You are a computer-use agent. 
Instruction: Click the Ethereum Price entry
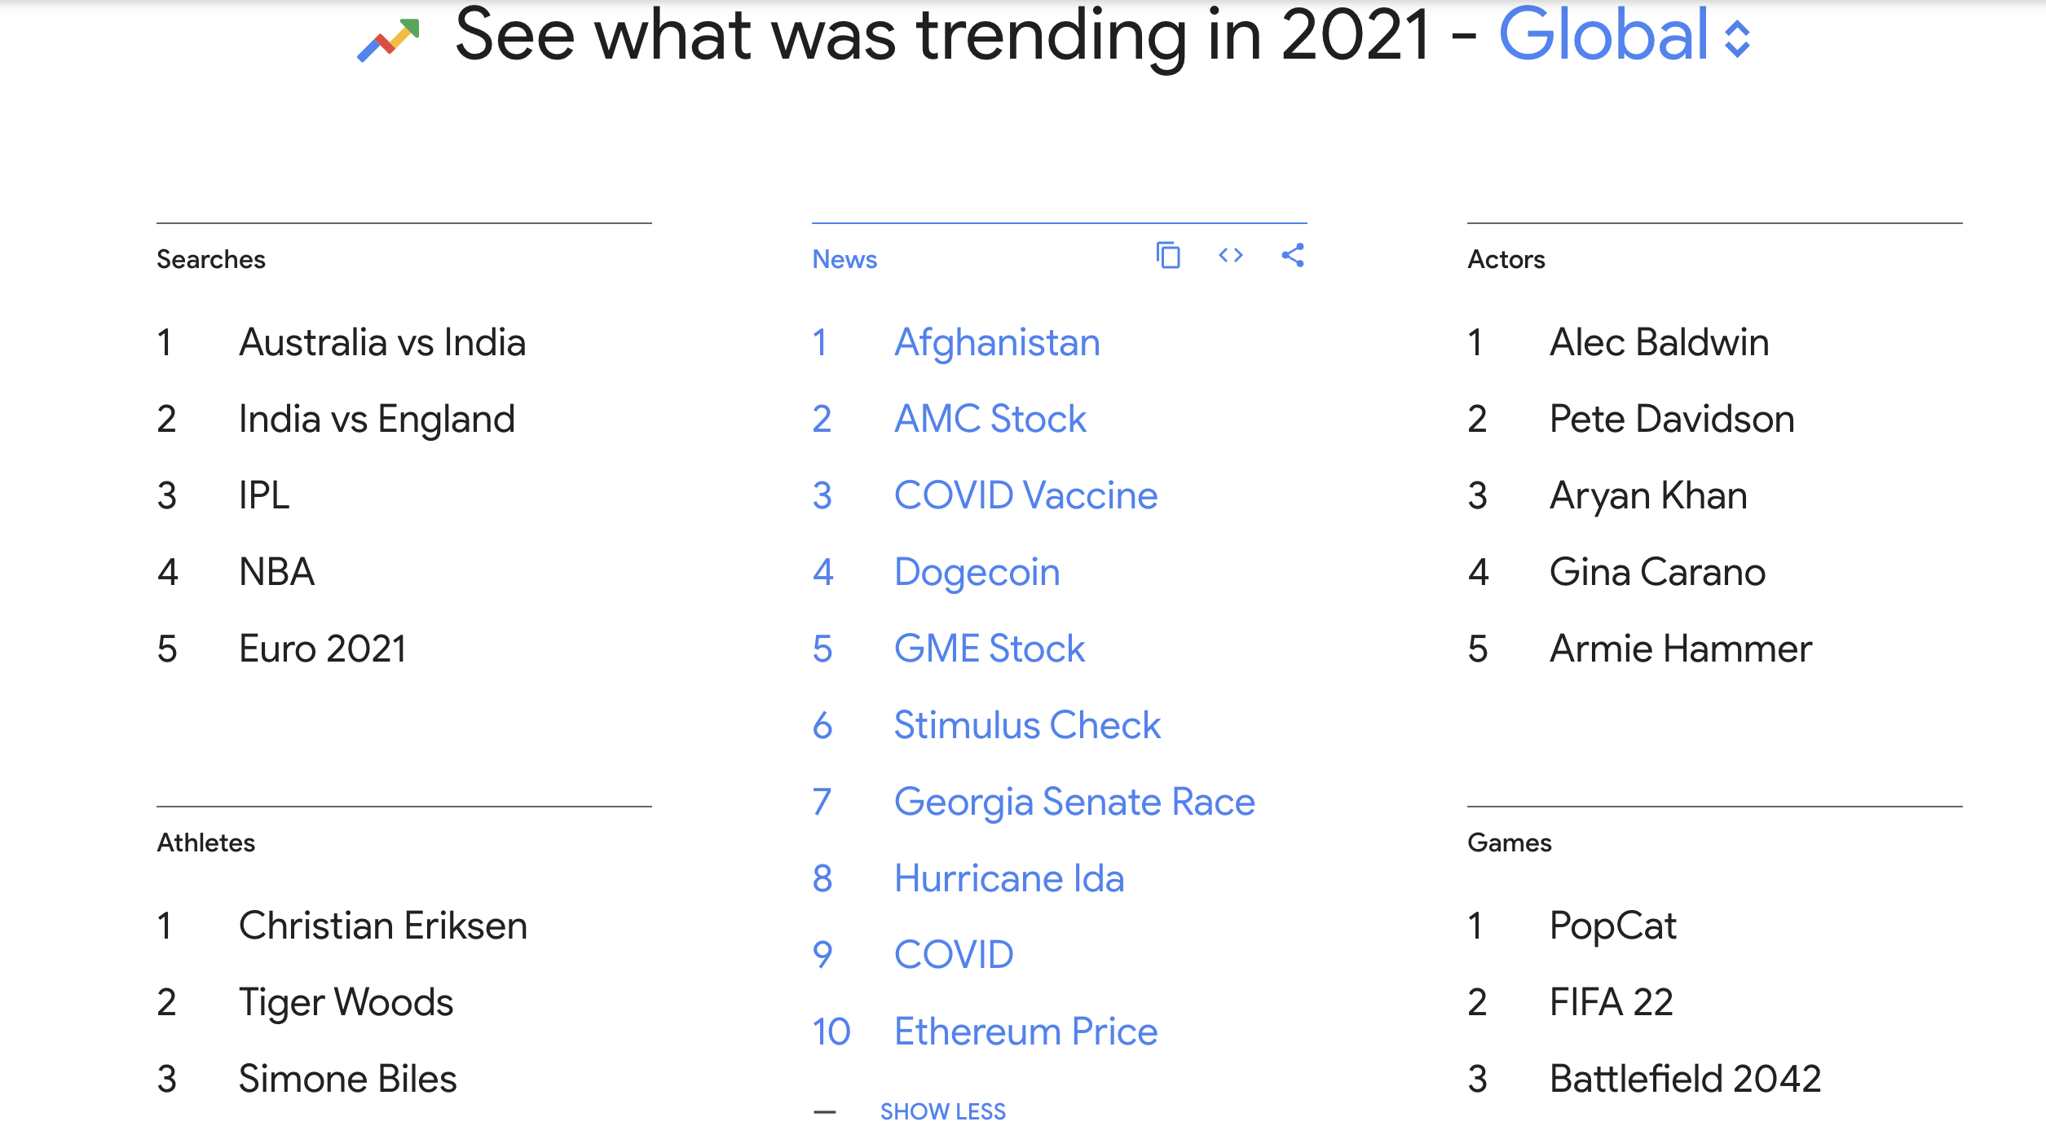[1025, 1031]
